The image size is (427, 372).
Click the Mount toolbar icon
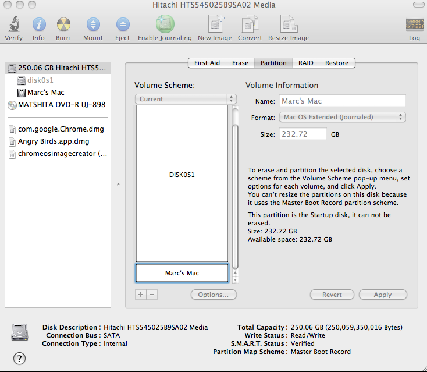click(94, 24)
